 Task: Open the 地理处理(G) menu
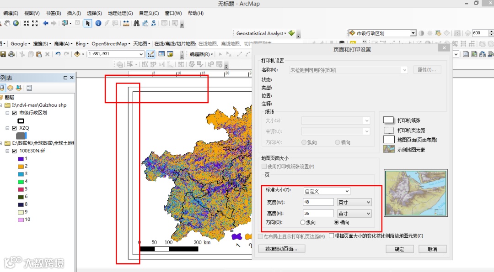tap(120, 13)
